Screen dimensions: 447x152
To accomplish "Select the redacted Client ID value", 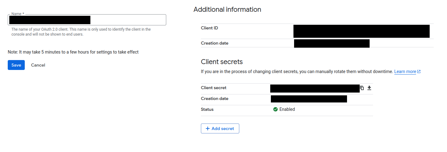I will (x=362, y=31).
